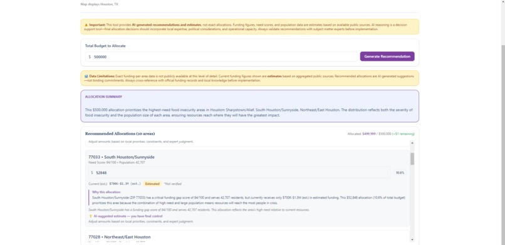
Task: Click the "Allocated: $499,999 / $500,000" status text
Action: pyautogui.click(x=370, y=134)
